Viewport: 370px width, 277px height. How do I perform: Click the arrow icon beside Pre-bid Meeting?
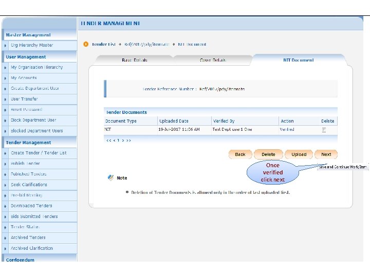tap(5, 196)
